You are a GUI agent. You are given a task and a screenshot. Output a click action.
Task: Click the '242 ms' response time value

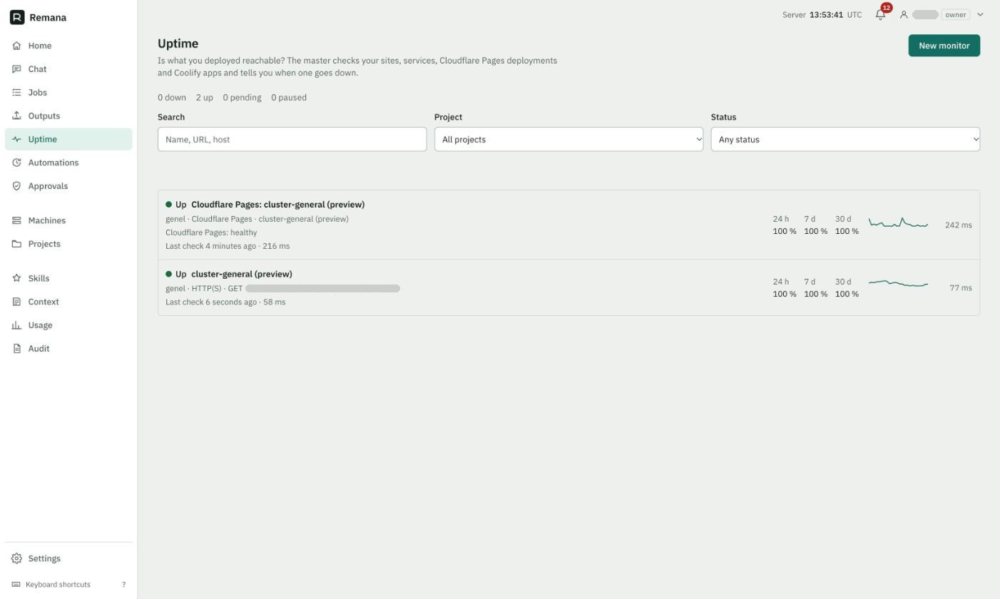[x=958, y=225]
